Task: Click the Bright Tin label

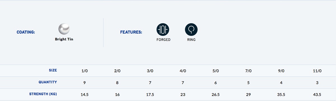Action: pos(64,40)
